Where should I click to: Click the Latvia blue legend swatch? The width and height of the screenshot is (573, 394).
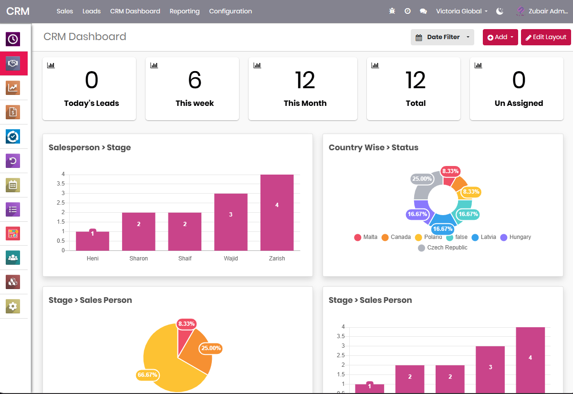click(x=475, y=238)
